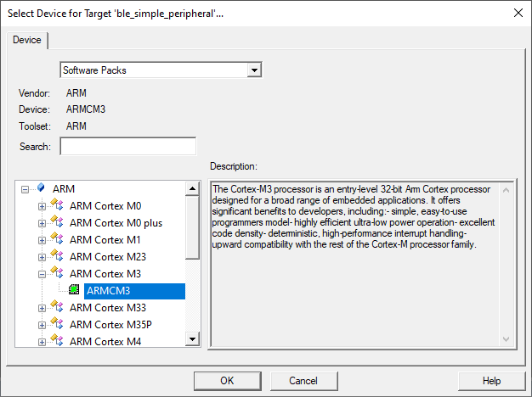Click the ARM Cortex M23 family icon
The image size is (532, 397).
point(57,255)
